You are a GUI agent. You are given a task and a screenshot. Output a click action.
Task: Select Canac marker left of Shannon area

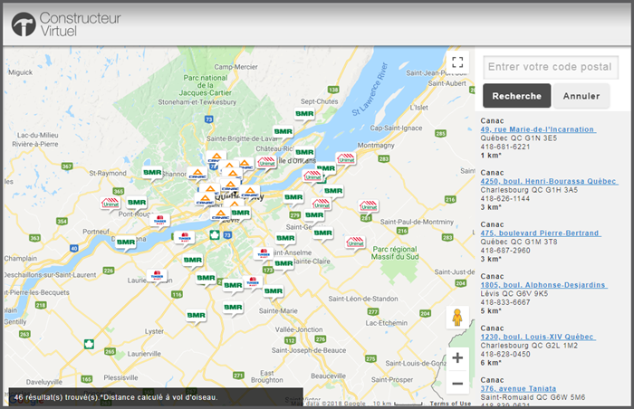pyautogui.click(x=197, y=174)
